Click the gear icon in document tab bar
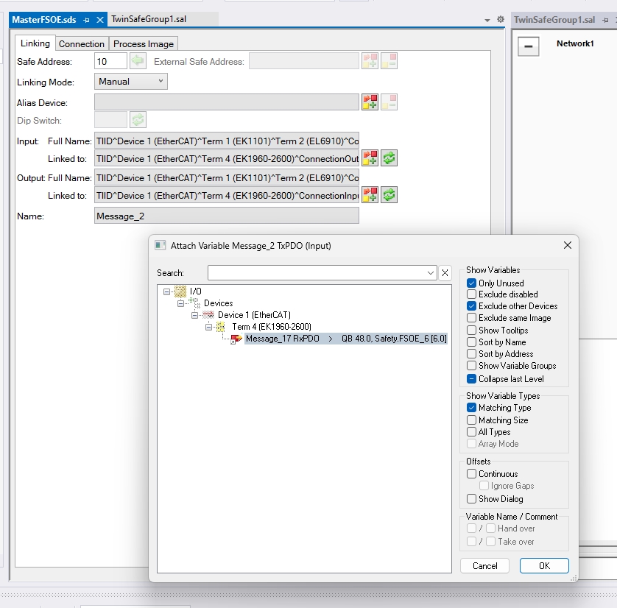This screenshot has width=617, height=608. (x=501, y=20)
